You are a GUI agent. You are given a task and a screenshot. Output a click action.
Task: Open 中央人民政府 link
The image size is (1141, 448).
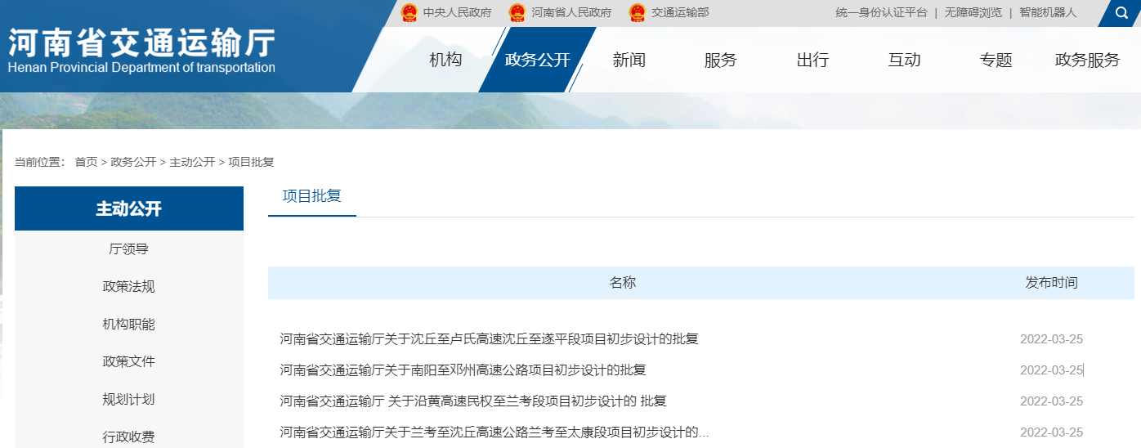(x=457, y=12)
